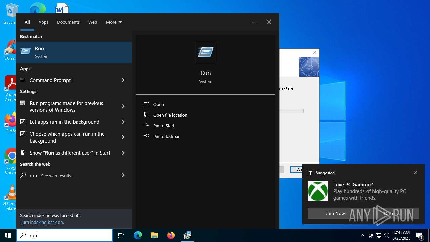This screenshot has width=430, height=242.
Task: Open the Word document desktop icon
Action: [x=62, y=8]
